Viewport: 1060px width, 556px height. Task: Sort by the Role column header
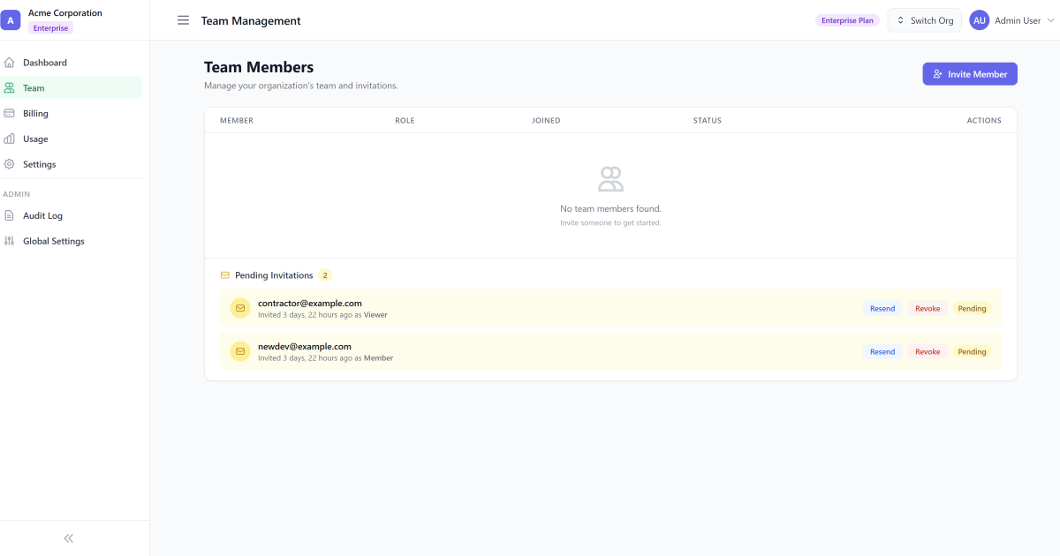[x=405, y=121]
